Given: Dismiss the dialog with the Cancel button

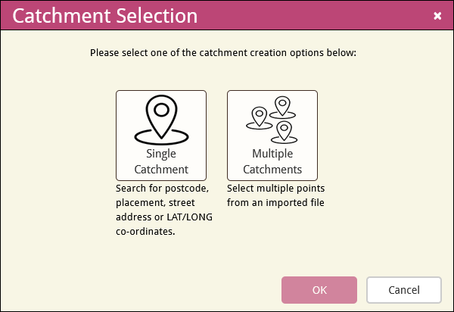Looking at the screenshot, I should 404,290.
